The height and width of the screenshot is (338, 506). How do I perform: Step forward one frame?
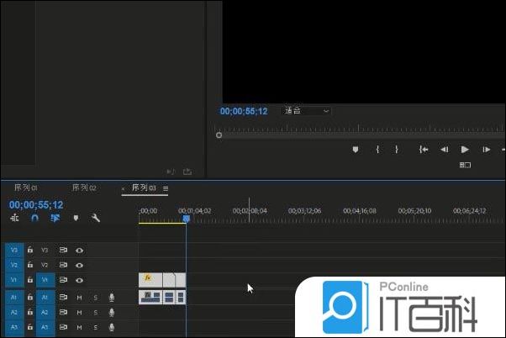coord(486,150)
